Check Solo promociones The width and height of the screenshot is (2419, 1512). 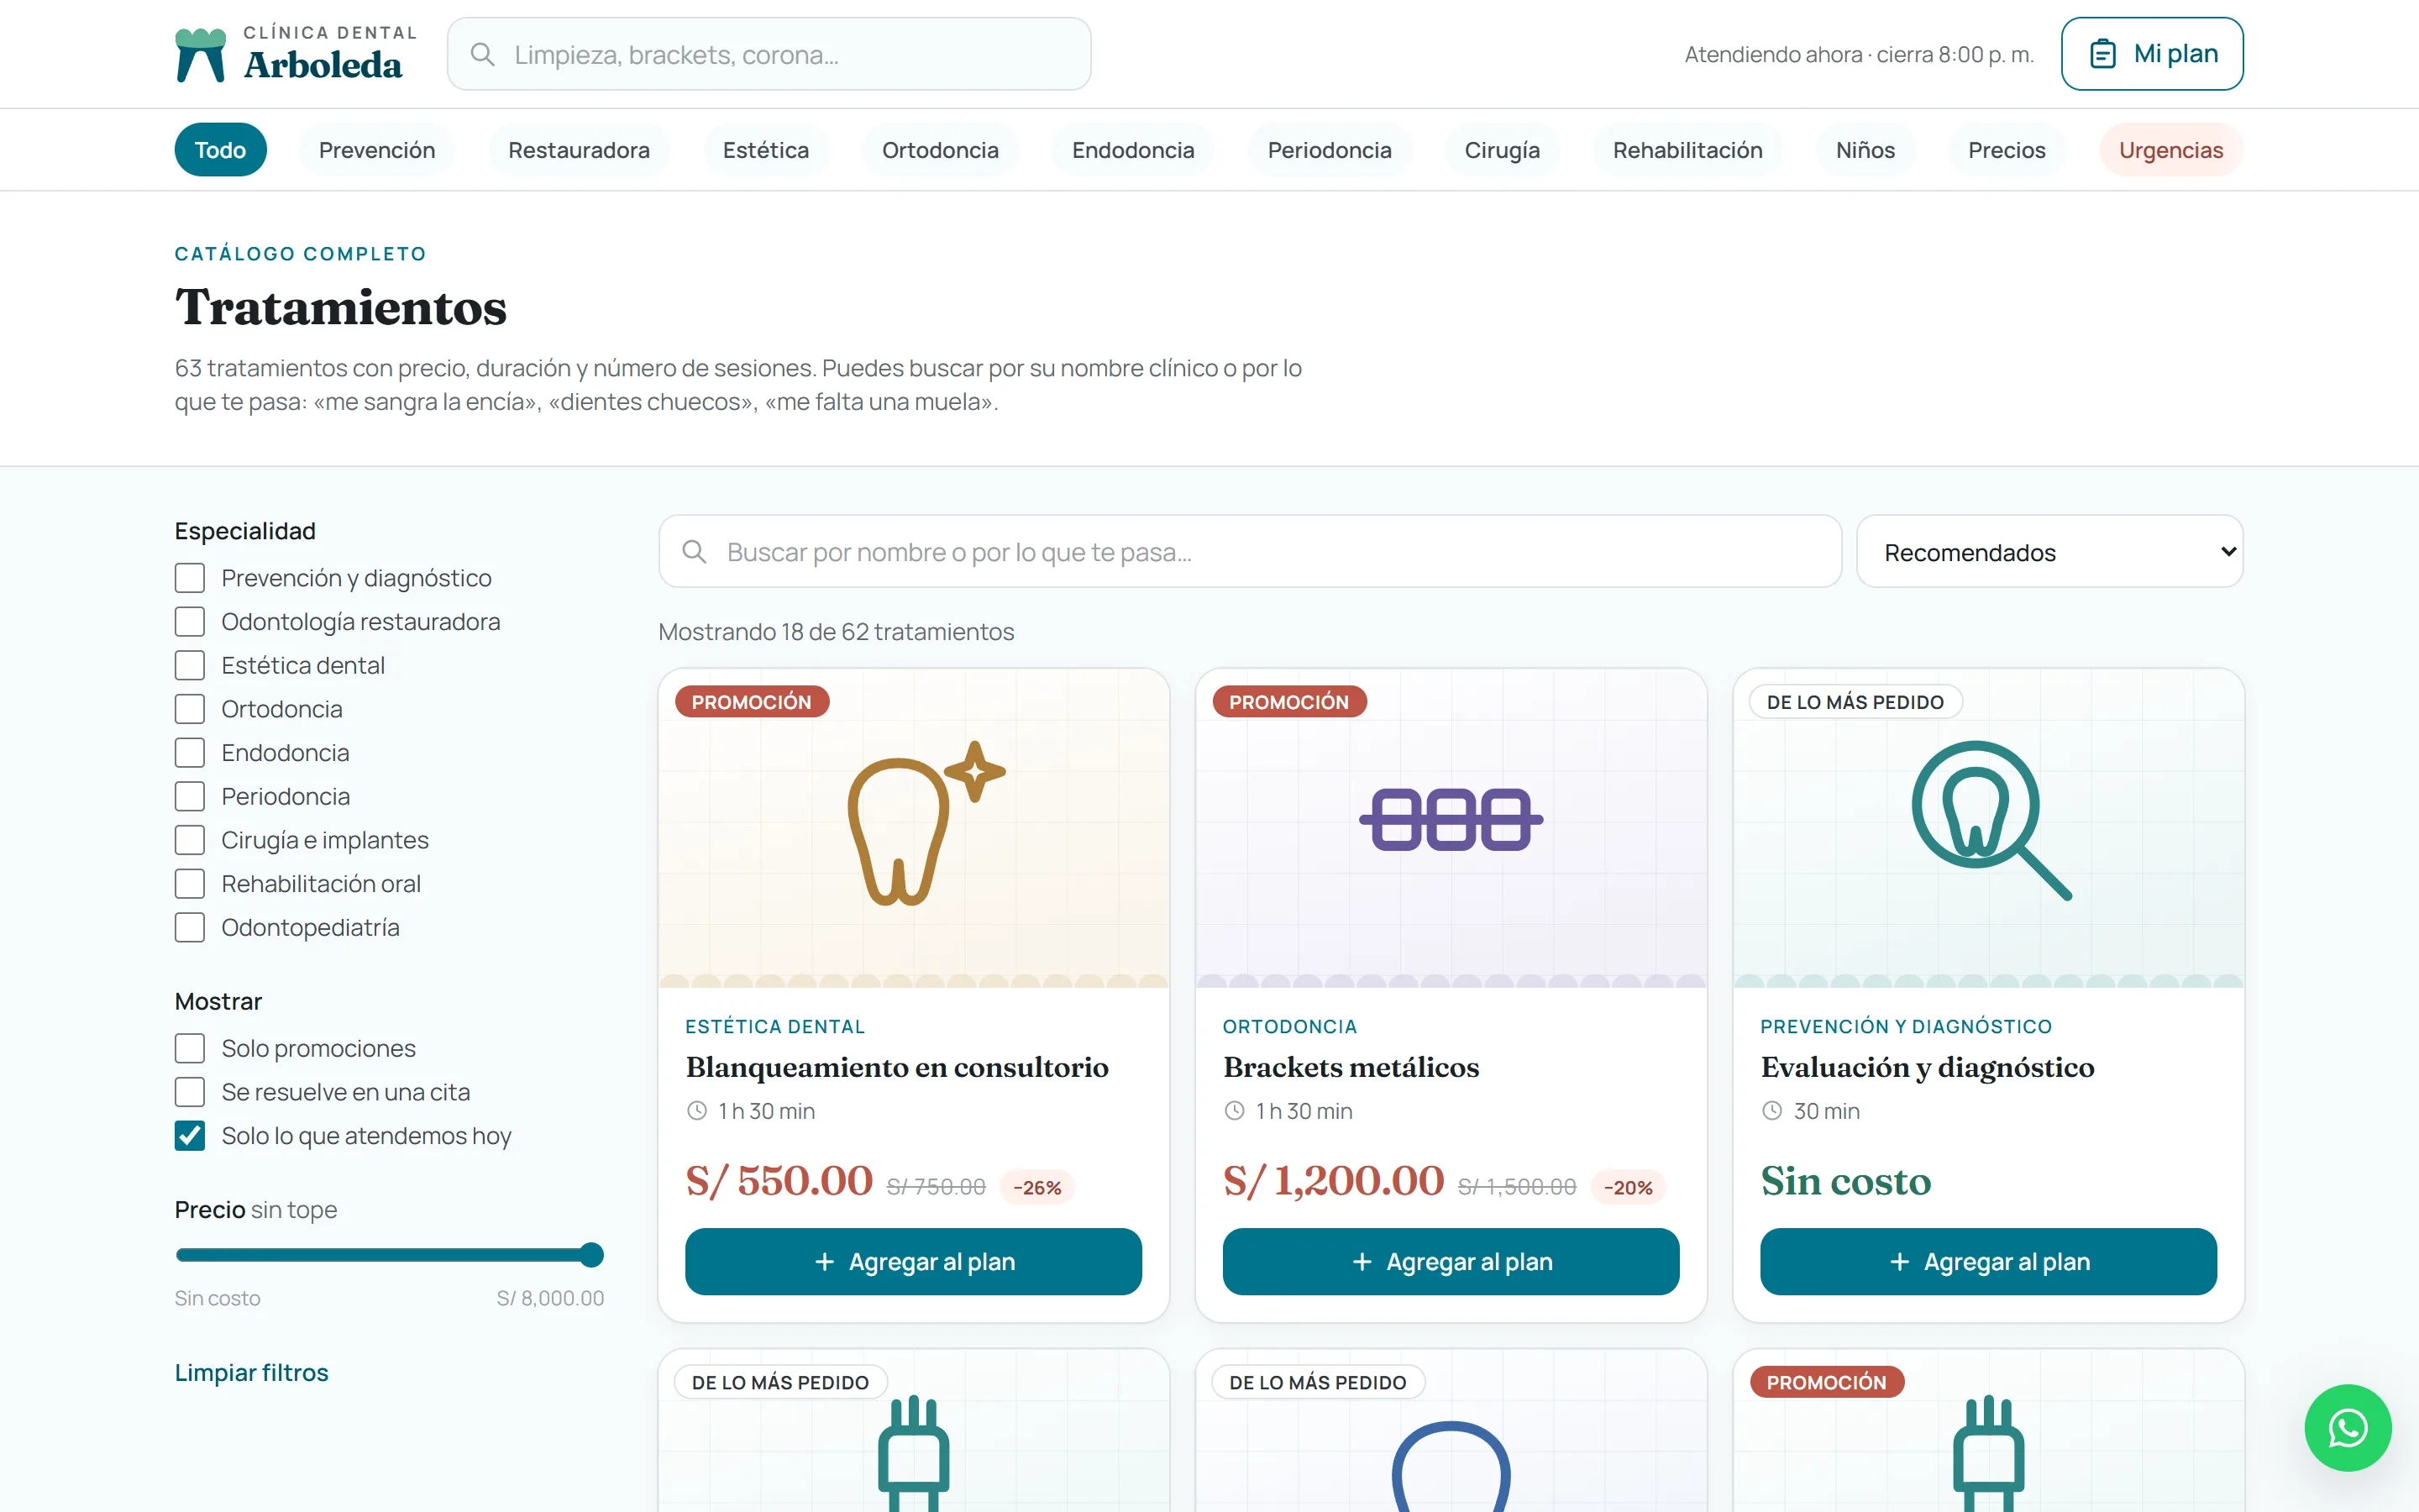click(x=190, y=1048)
